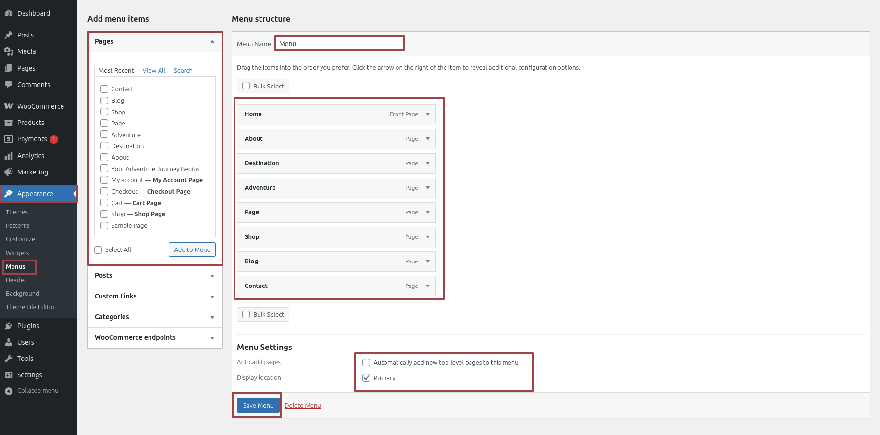This screenshot has width=880, height=435.
Task: Click the Payments dollar icon
Action: (9, 139)
